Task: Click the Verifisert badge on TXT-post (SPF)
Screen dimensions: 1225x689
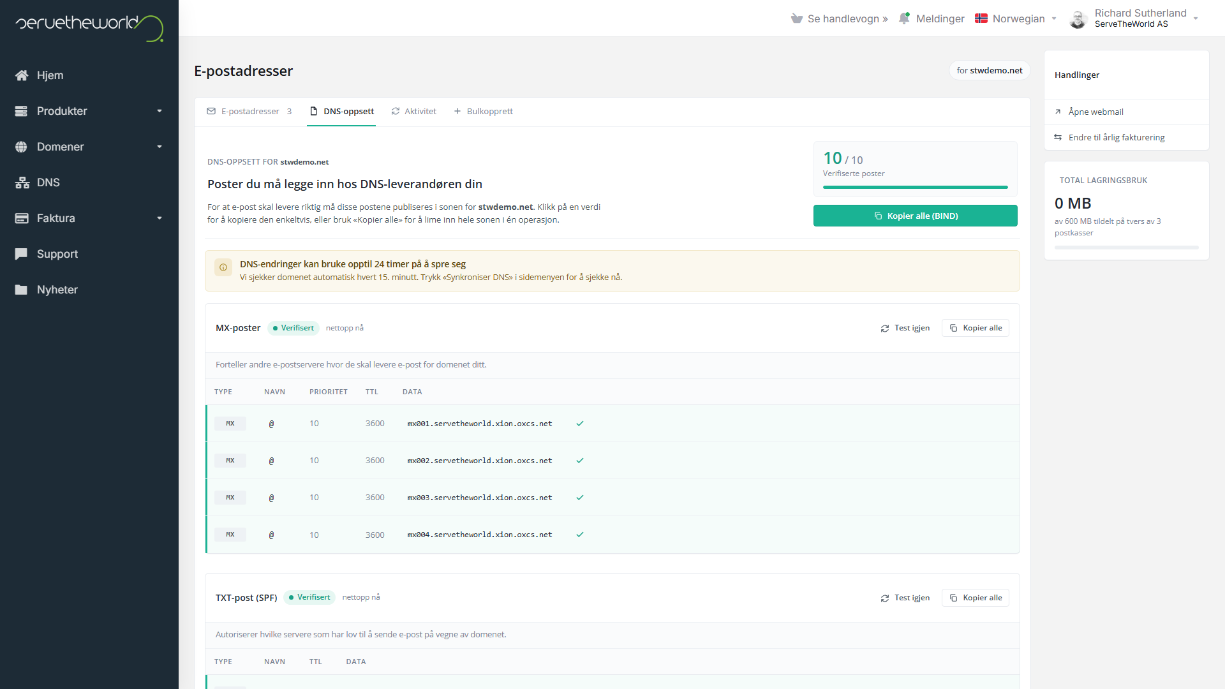Action: (309, 597)
